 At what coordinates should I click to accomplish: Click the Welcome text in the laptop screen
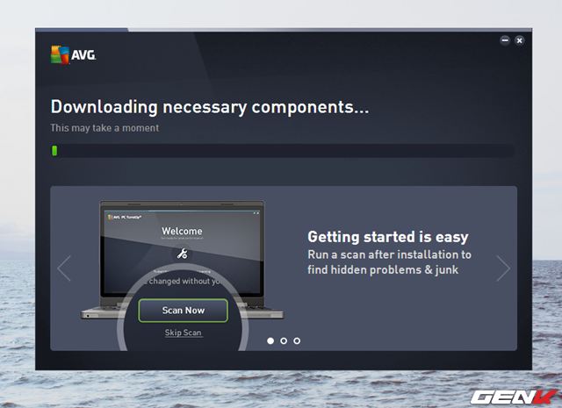[x=183, y=232]
